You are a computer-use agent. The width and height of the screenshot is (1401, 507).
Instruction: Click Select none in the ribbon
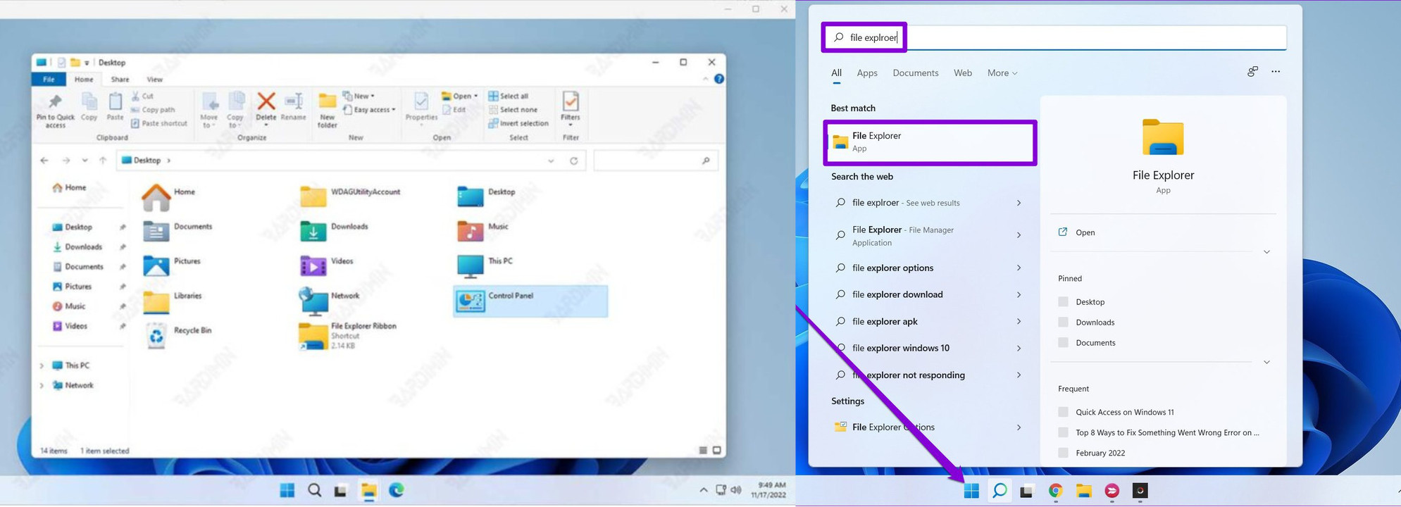[513, 110]
